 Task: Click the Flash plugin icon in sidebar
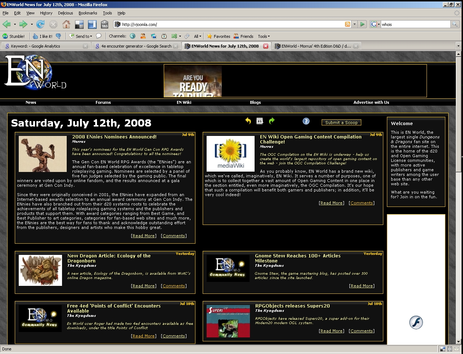pos(416,322)
